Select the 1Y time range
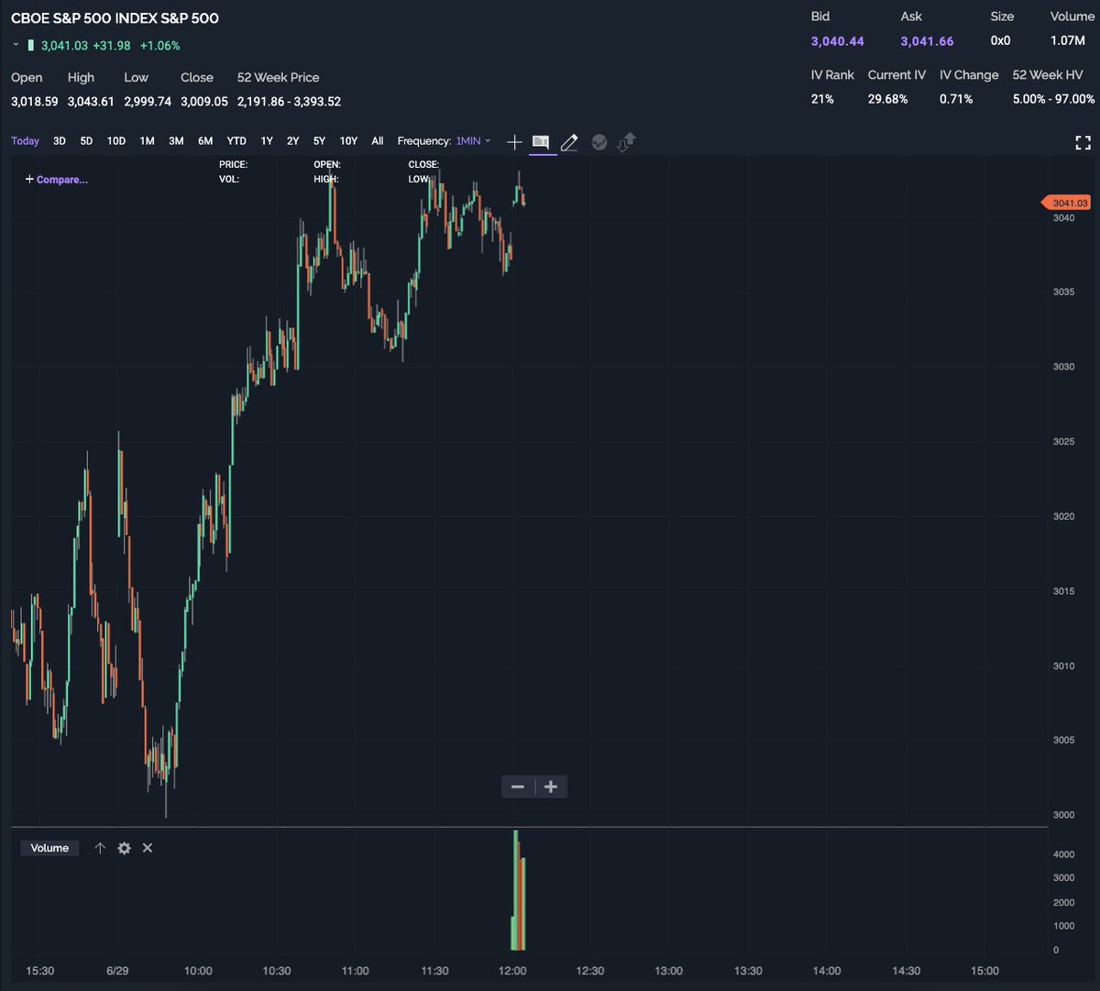The image size is (1100, 991). click(267, 141)
